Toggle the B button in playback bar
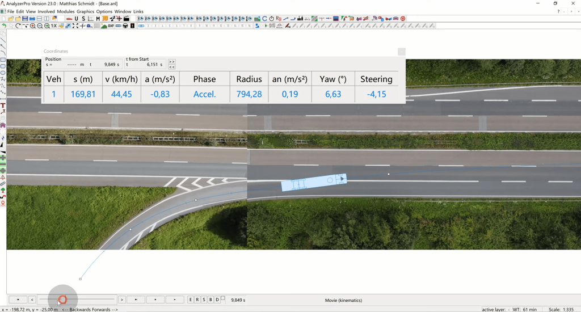Image resolution: width=581 pixels, height=312 pixels. pos(210,300)
